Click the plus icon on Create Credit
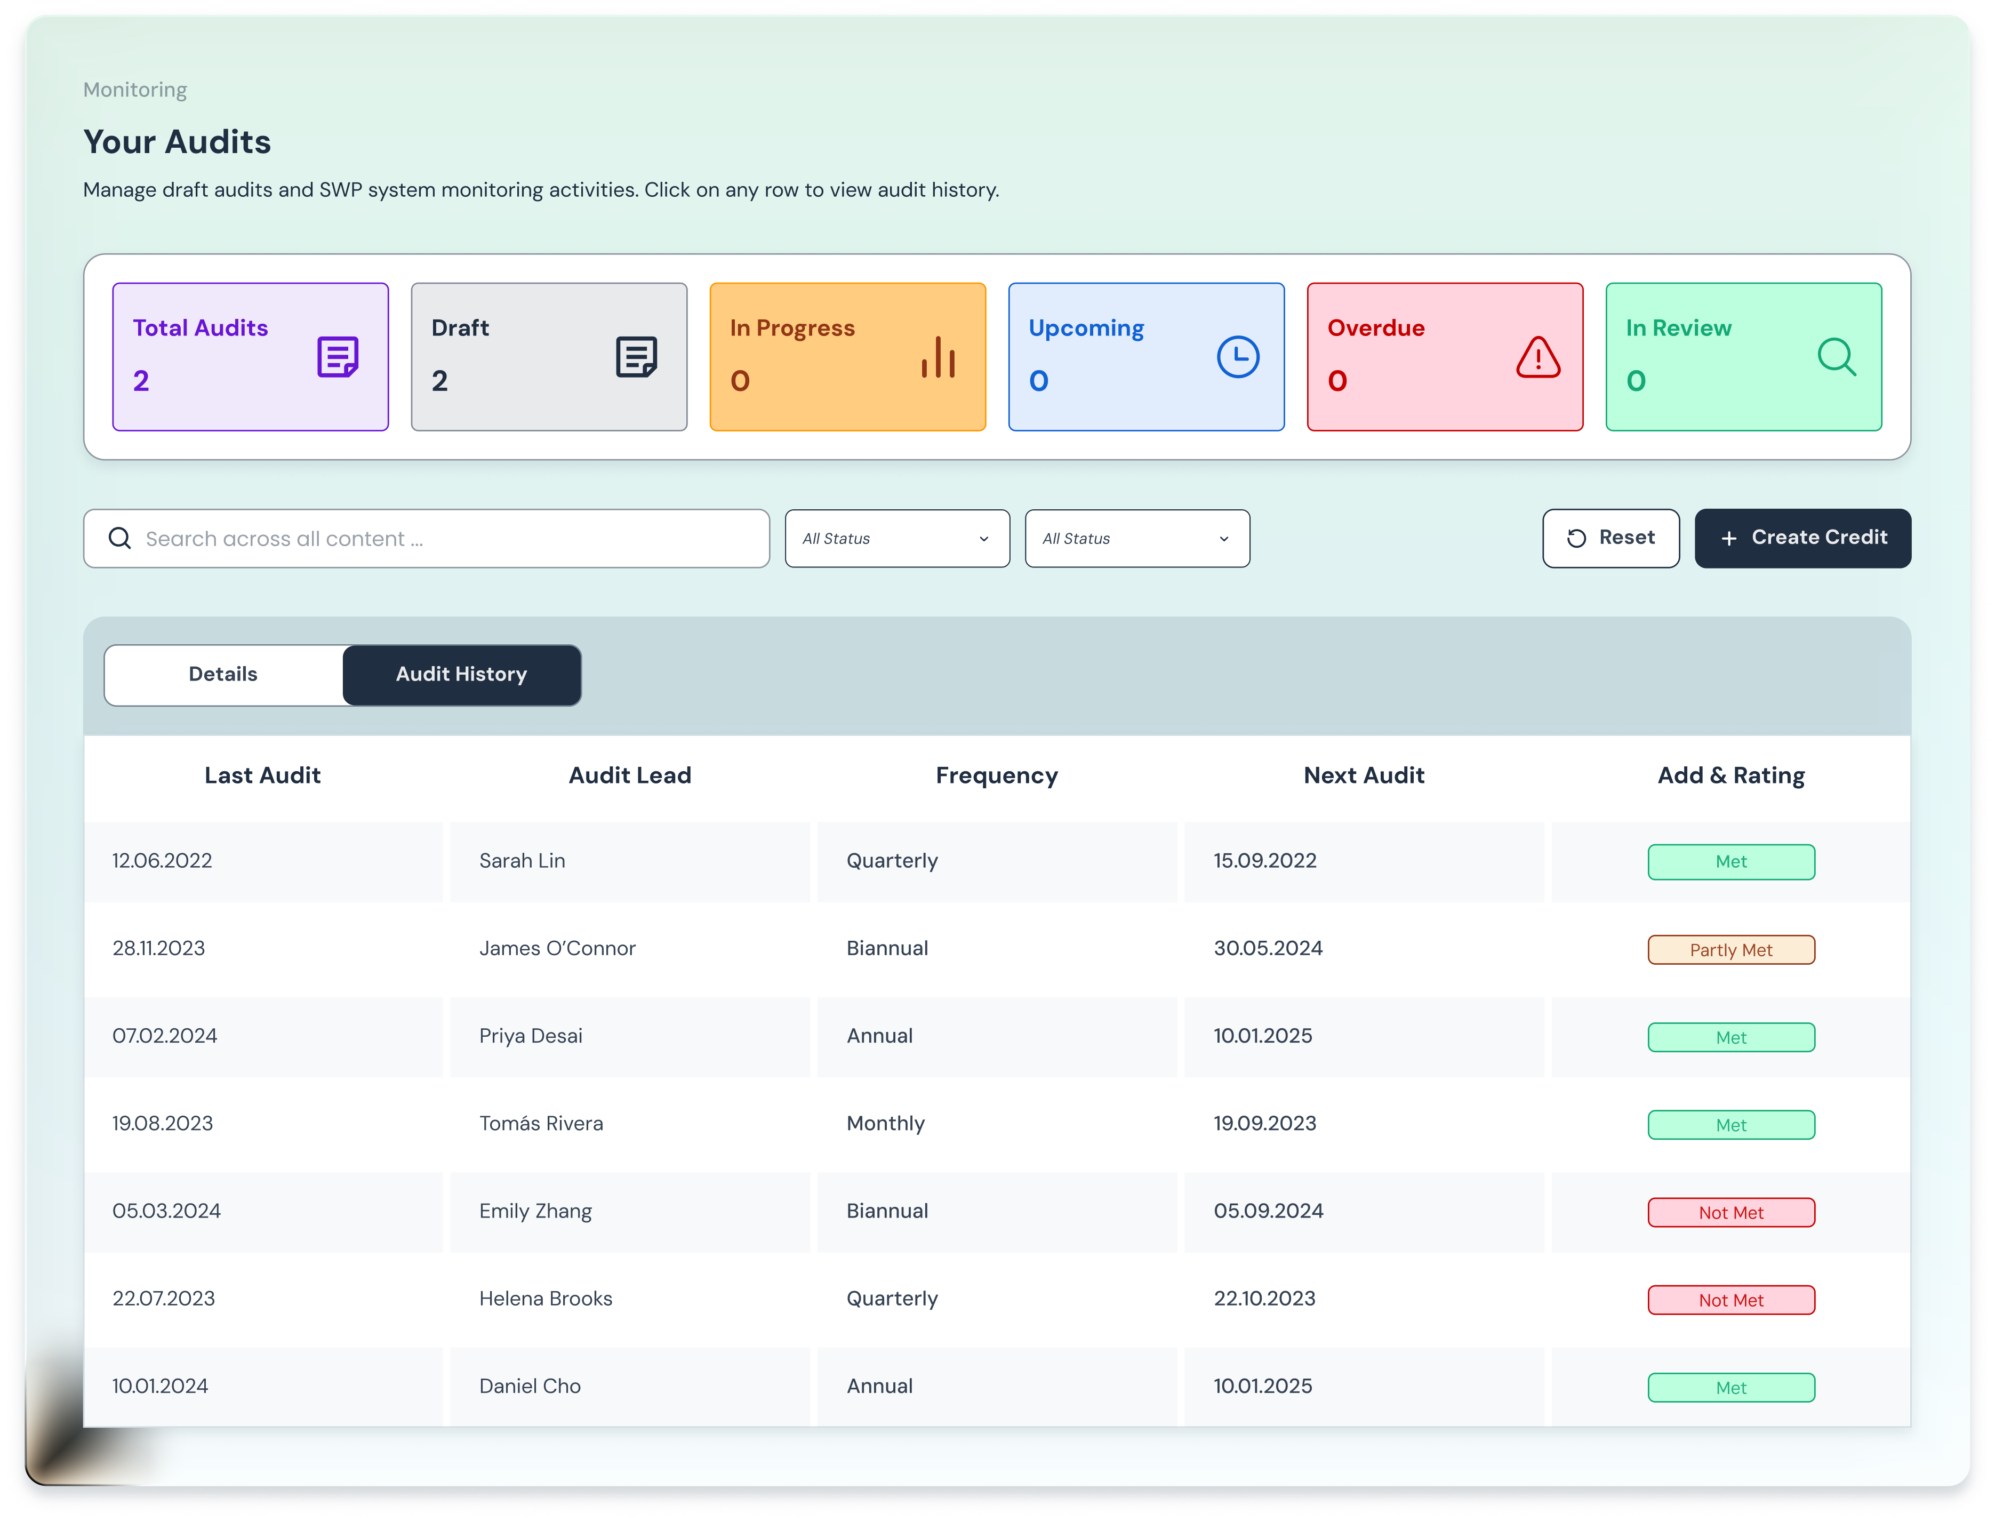Image resolution: width=1995 pixels, height=1521 pixels. pos(1729,539)
